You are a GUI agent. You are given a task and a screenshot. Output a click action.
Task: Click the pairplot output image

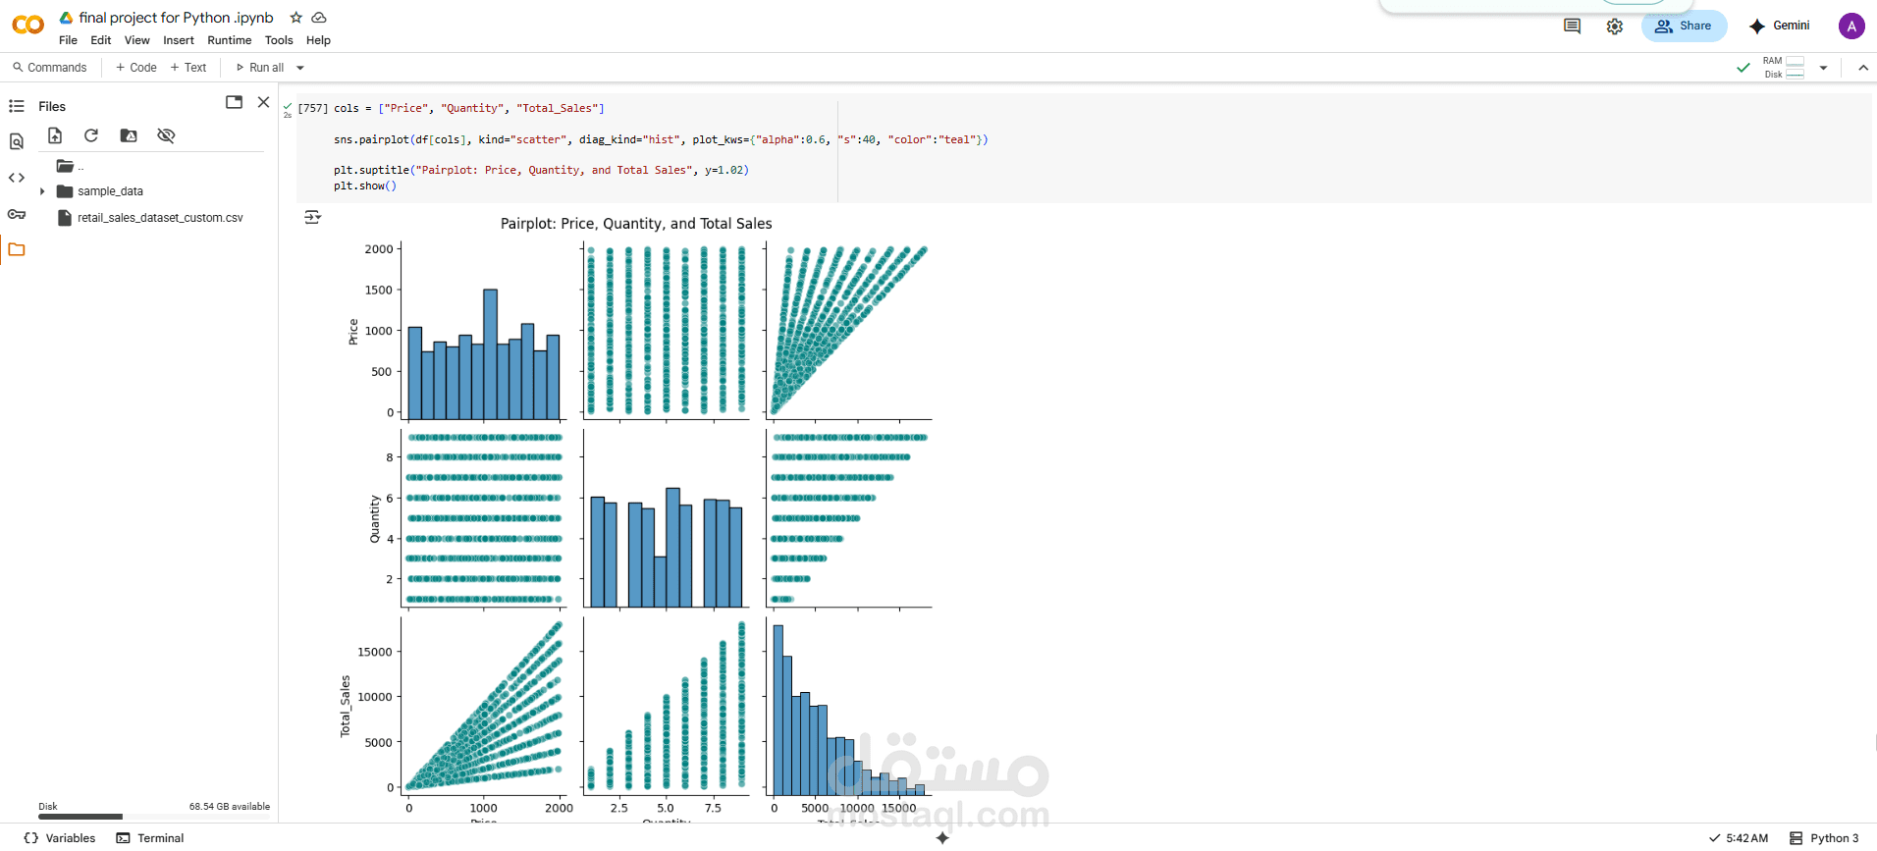635,520
